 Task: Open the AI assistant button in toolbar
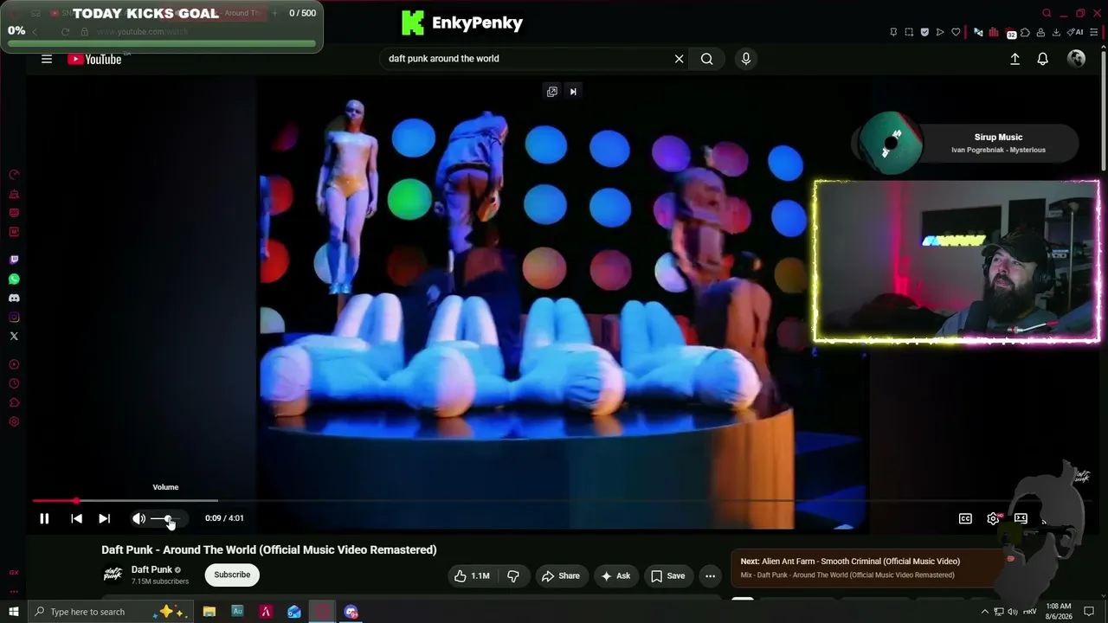[1076, 32]
